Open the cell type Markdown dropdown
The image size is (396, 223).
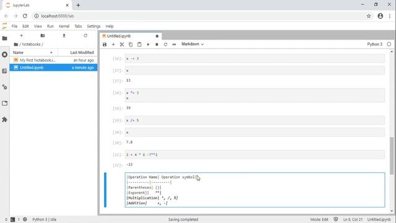point(192,44)
